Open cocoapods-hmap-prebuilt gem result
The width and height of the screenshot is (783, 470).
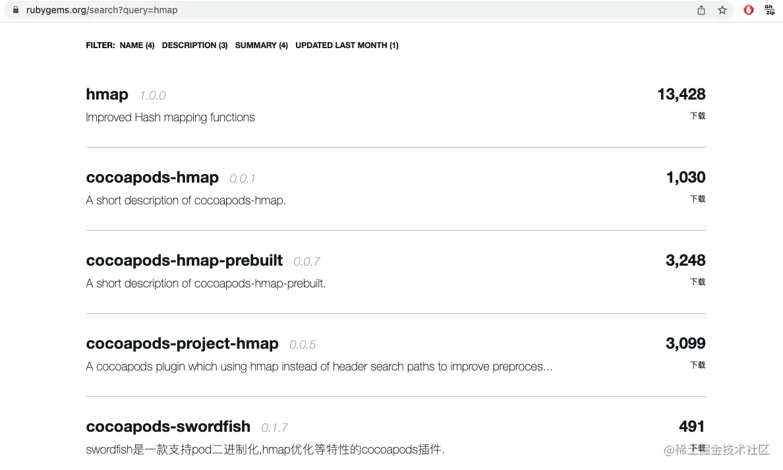click(x=184, y=260)
